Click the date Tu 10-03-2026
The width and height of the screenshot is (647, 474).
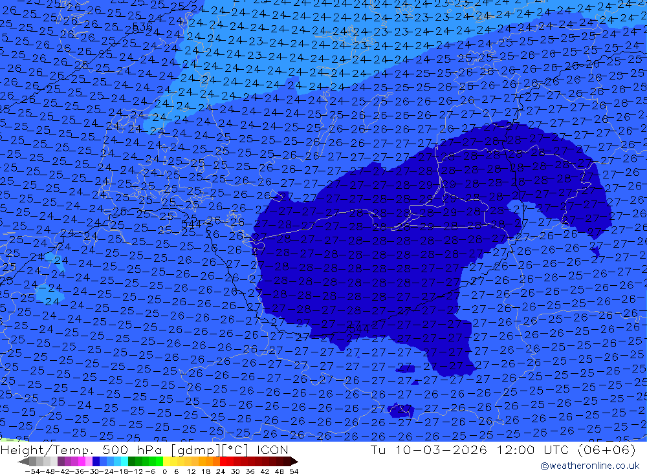click(x=429, y=449)
